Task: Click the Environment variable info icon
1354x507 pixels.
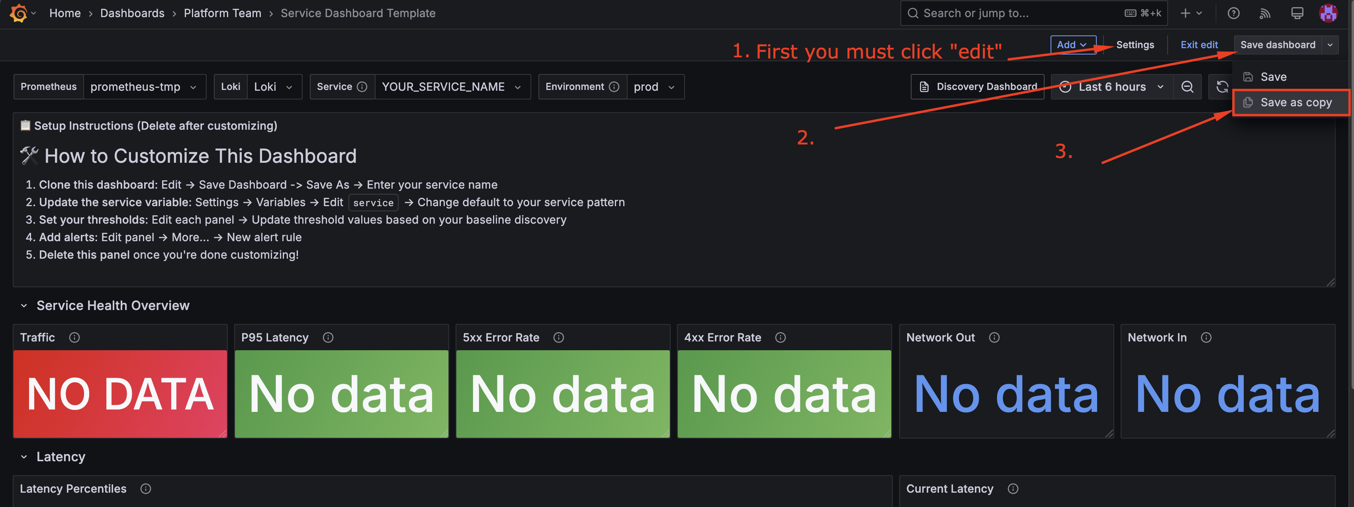Action: click(x=613, y=87)
